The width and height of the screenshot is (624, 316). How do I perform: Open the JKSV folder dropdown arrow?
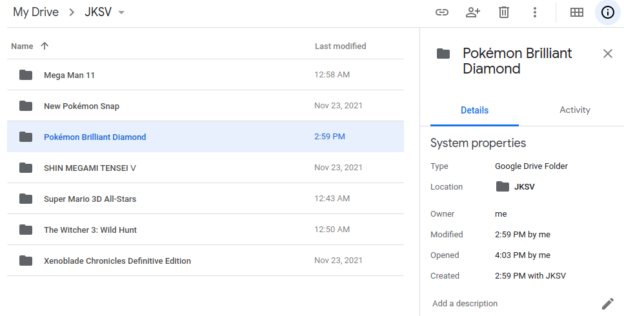[x=121, y=12]
